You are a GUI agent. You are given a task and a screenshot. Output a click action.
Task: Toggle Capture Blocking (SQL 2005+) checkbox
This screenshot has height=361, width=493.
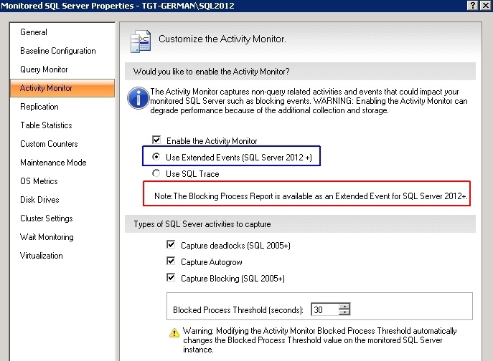pos(171,277)
